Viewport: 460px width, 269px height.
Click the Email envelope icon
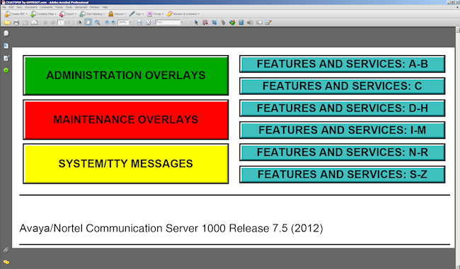(x=35, y=23)
